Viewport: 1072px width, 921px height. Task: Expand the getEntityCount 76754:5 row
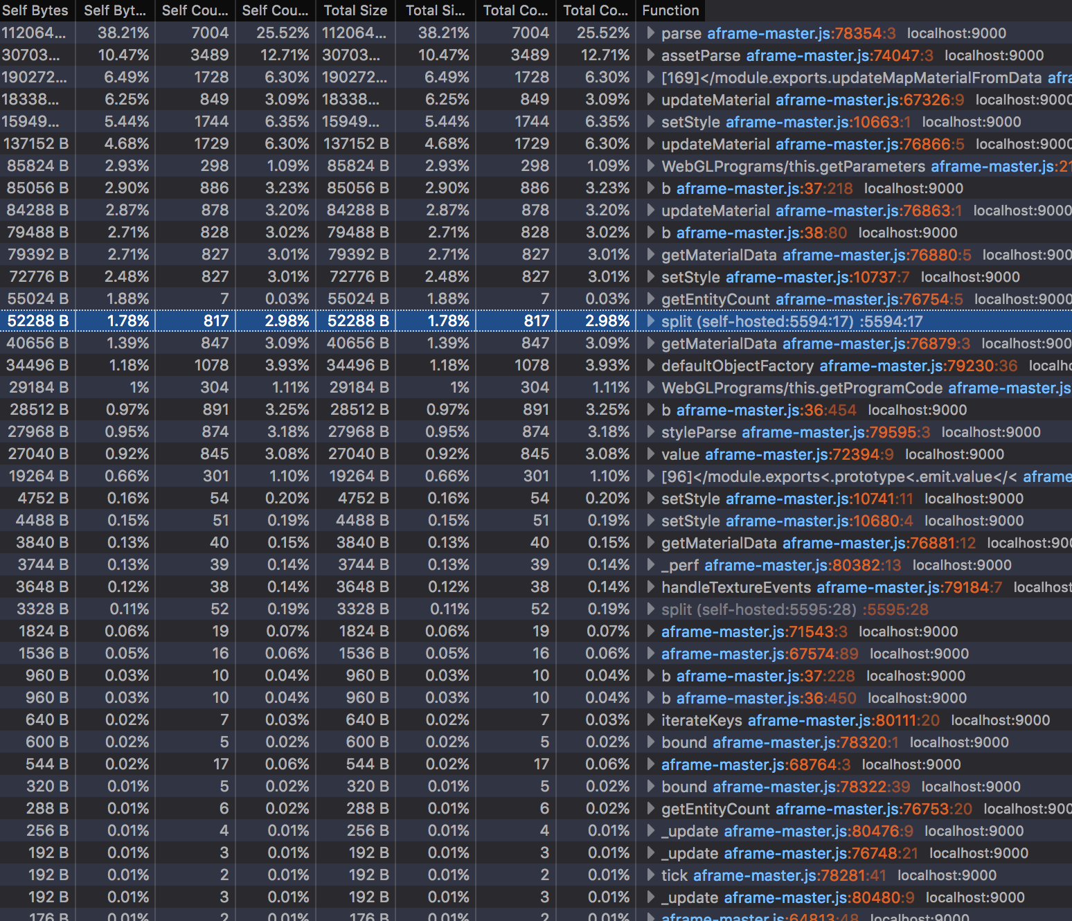tap(650, 298)
